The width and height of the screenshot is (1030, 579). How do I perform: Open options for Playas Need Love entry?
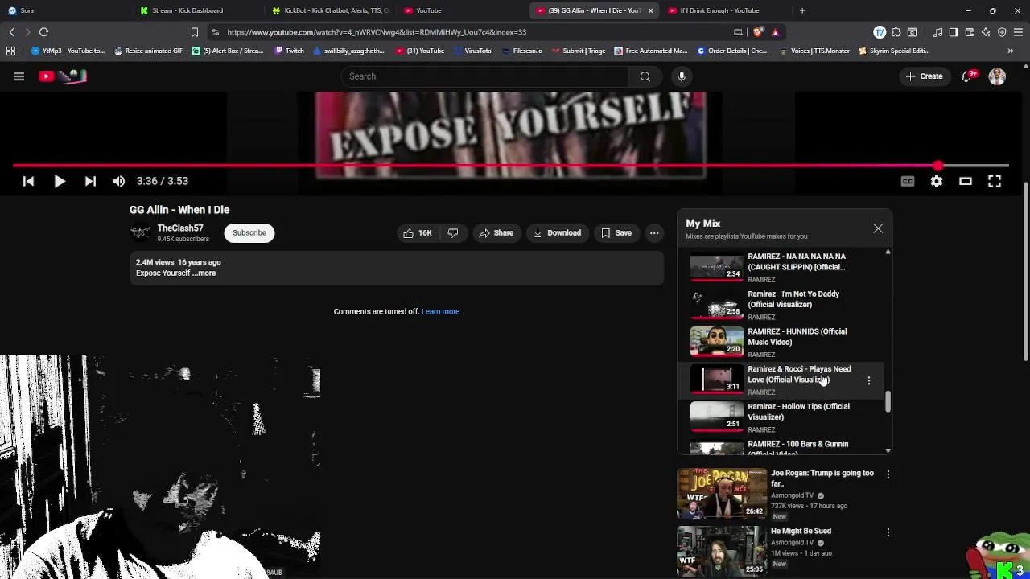point(869,380)
